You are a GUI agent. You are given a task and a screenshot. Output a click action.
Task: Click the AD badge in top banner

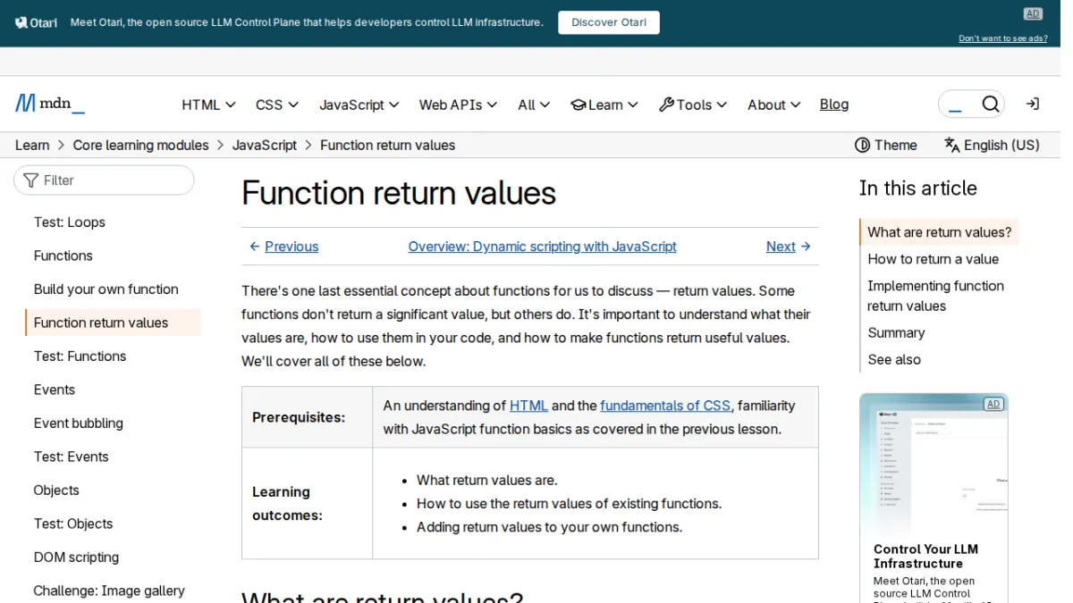click(1033, 13)
